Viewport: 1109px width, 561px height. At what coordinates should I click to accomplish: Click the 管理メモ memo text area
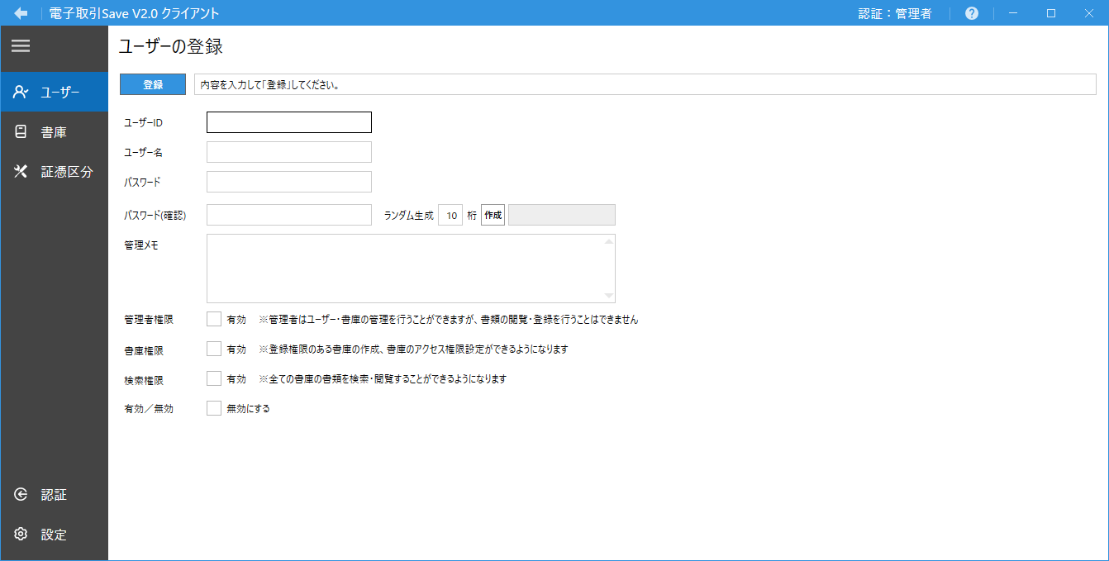click(411, 267)
